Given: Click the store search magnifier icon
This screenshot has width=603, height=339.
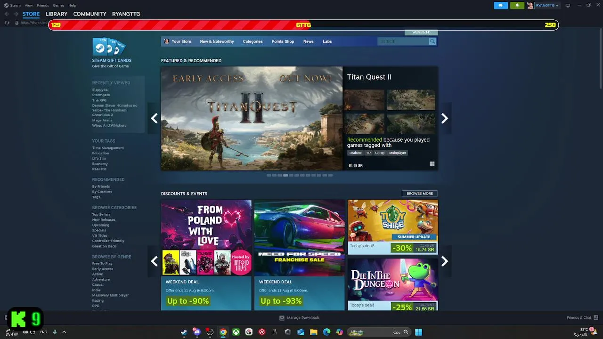Looking at the screenshot, I should pyautogui.click(x=432, y=41).
